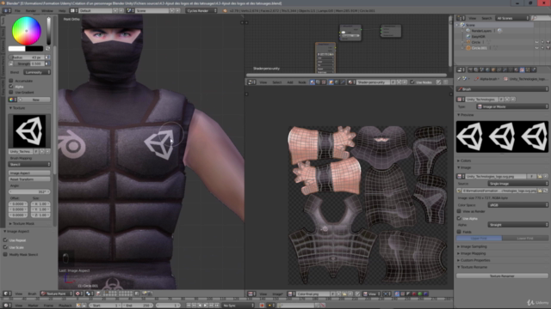The height and width of the screenshot is (309, 551).
Task: Open the image Source dropdown Single Image
Action: pyautogui.click(x=518, y=184)
